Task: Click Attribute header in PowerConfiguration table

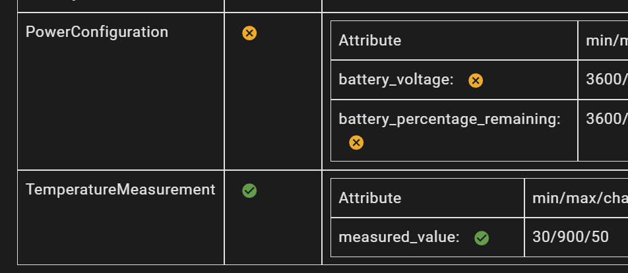Action: click(369, 40)
